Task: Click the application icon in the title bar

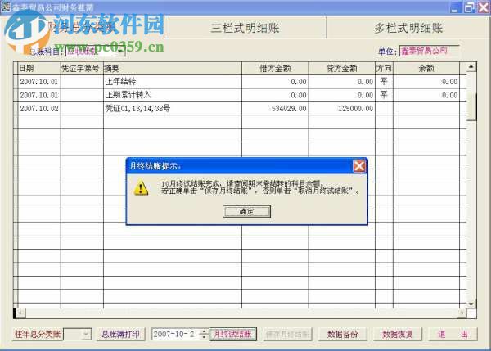Action: click(6, 7)
